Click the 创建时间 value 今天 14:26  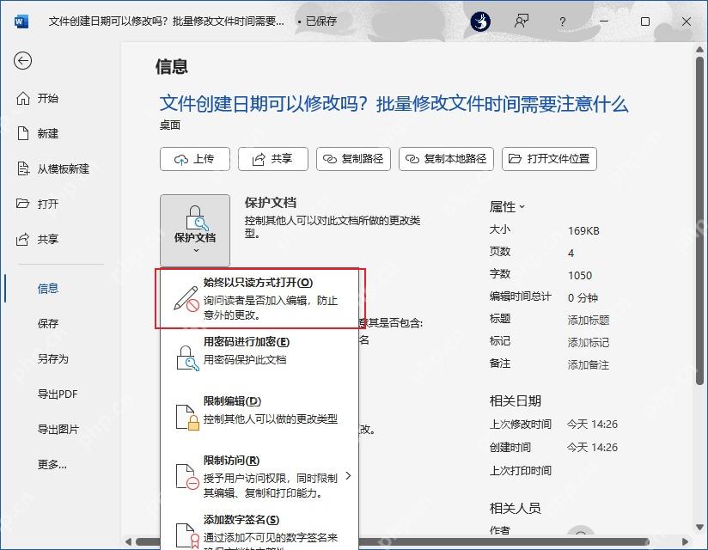[592, 448]
